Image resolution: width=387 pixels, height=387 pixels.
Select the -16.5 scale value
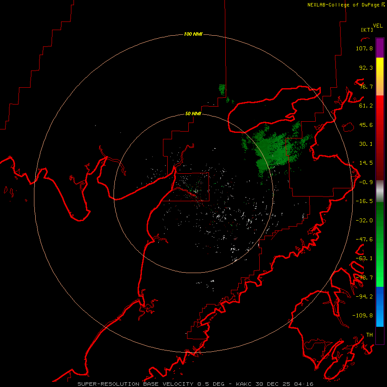pyautogui.click(x=364, y=201)
